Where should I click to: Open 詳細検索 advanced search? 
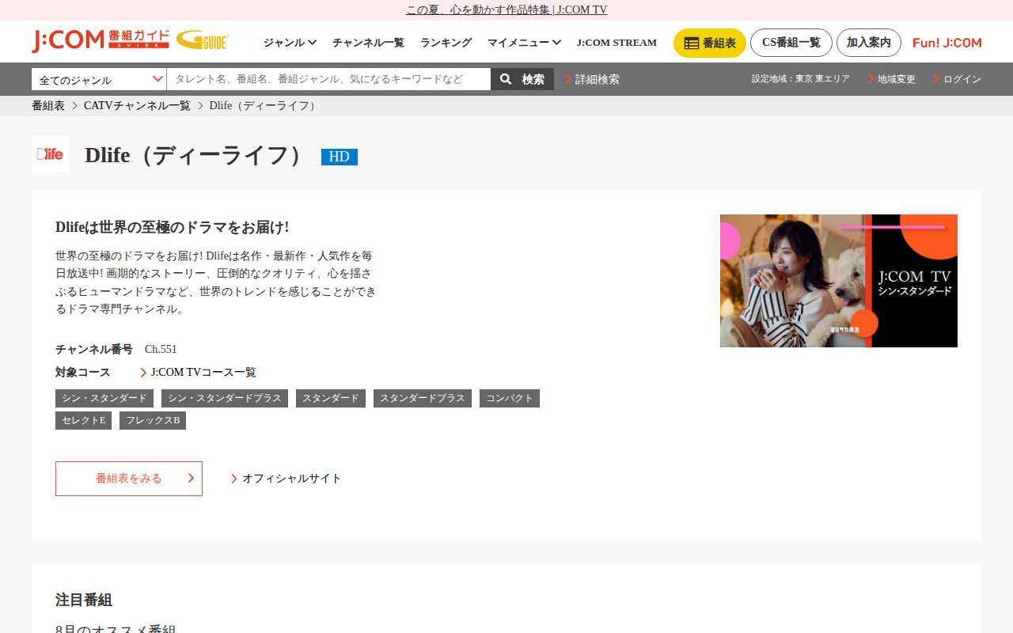pyautogui.click(x=592, y=79)
